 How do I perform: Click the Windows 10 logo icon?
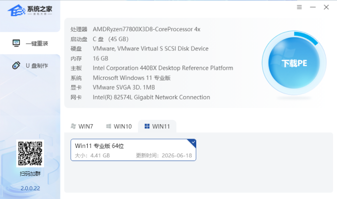point(109,126)
